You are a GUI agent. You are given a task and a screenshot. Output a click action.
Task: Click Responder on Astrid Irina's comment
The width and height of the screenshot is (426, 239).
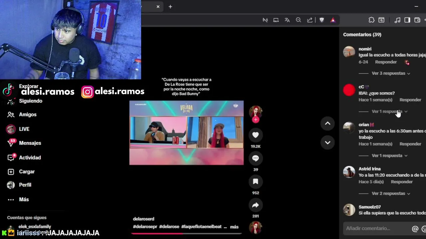click(402, 182)
